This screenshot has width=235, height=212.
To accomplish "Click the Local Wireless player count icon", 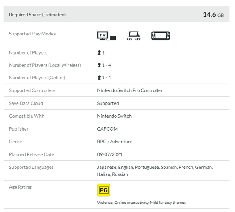I will (99, 65).
